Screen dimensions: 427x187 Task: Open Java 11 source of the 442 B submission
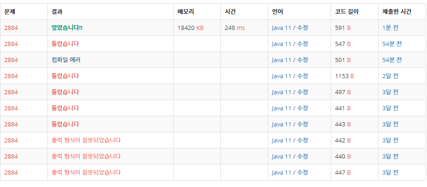(x=282, y=140)
